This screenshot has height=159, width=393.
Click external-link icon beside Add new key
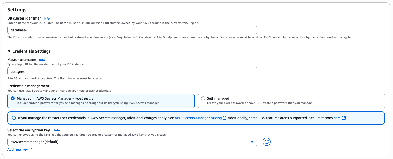31,149
